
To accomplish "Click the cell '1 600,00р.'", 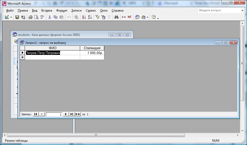I will pyautogui.click(x=92, y=53).
